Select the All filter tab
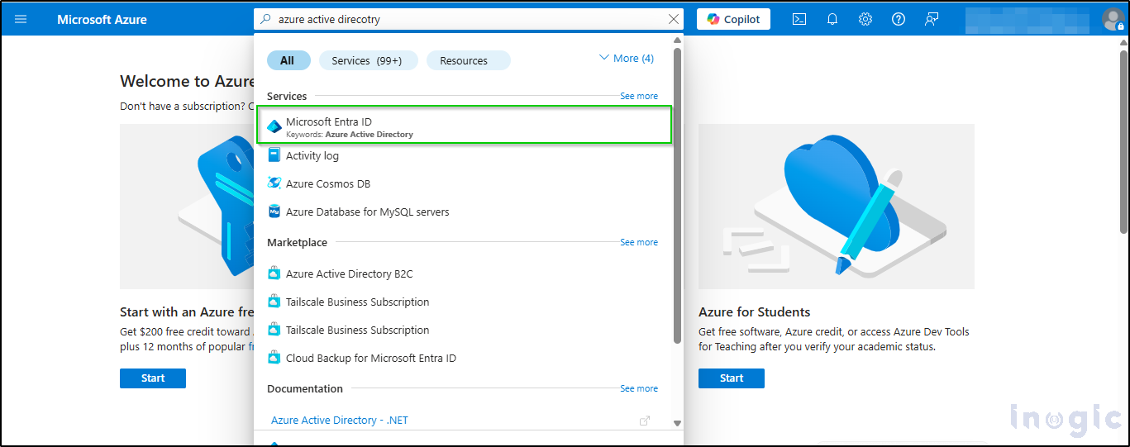Image resolution: width=1130 pixels, height=447 pixels. (x=288, y=60)
